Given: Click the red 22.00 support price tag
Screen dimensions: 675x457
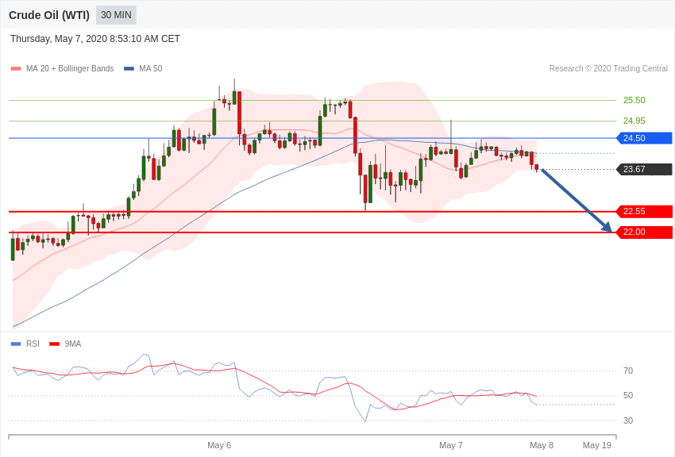Looking at the screenshot, I should [644, 232].
